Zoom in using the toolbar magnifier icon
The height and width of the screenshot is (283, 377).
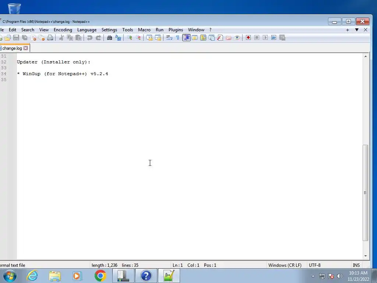click(130, 38)
